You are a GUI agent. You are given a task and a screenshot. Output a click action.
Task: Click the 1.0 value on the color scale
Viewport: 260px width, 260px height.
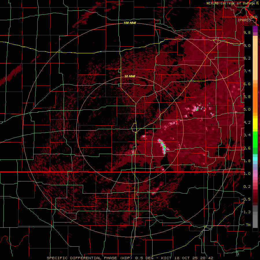[247, 174]
